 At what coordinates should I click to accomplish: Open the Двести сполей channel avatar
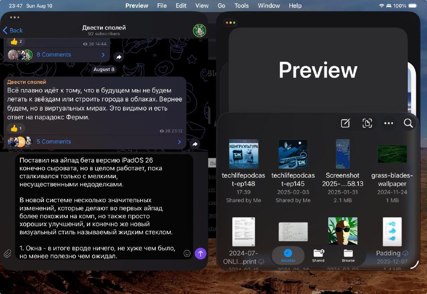coord(199,30)
